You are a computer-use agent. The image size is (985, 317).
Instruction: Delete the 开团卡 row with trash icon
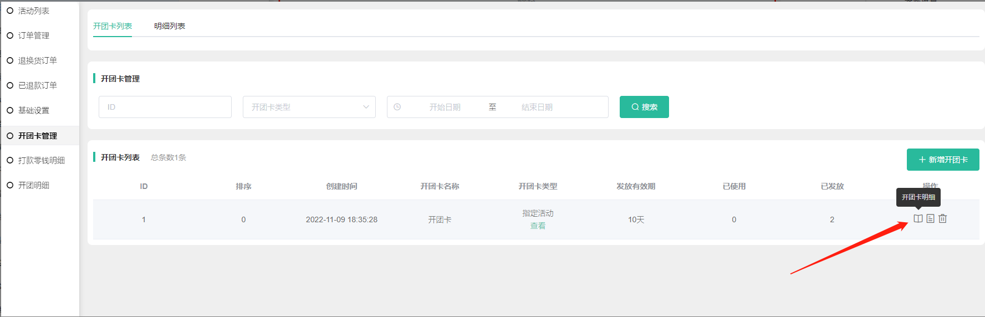point(942,219)
